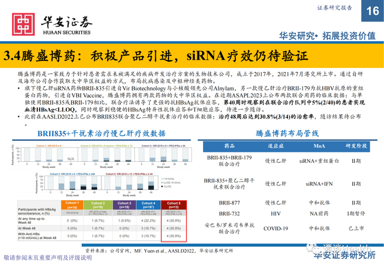Click the opening paragraph starting "腾盛博药是一家致力于"
384x266 pixels.
(190, 77)
